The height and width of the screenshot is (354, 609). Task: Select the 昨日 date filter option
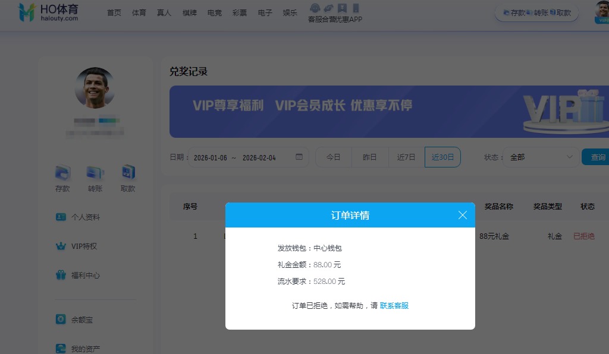coord(369,157)
